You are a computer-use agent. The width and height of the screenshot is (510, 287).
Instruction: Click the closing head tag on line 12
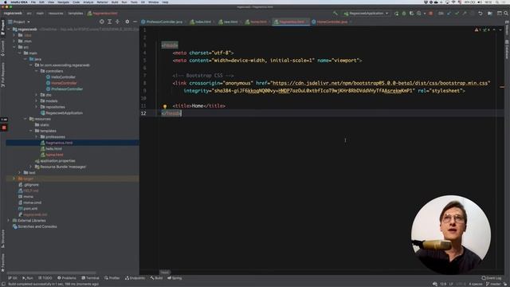click(171, 113)
